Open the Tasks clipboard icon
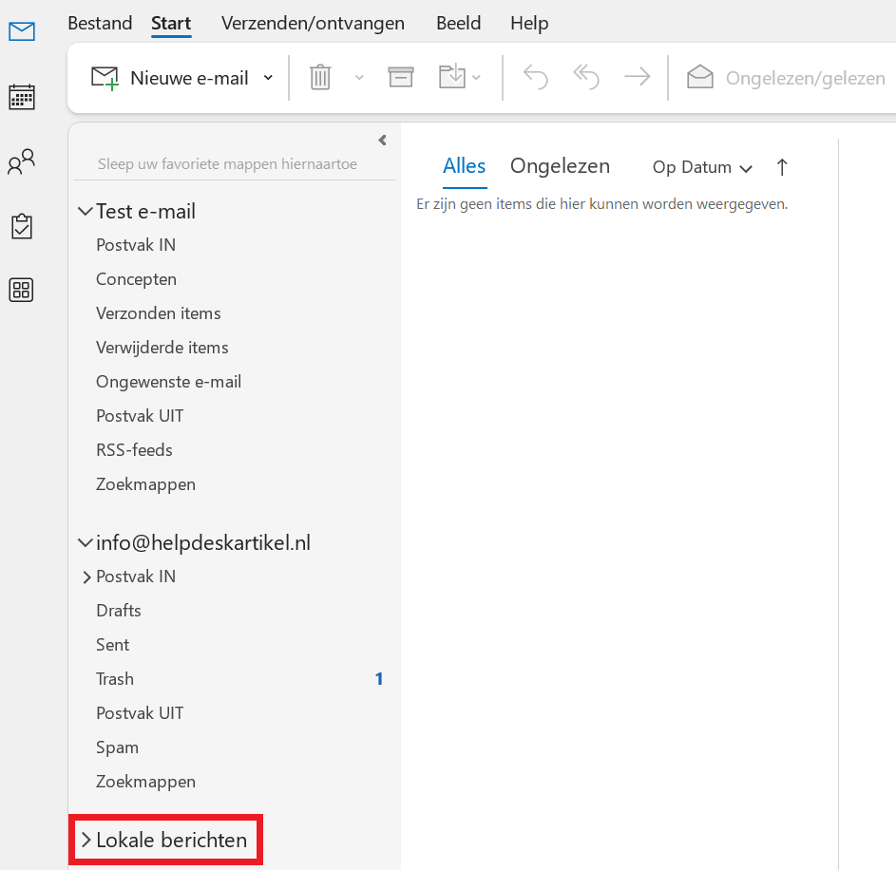 click(21, 226)
